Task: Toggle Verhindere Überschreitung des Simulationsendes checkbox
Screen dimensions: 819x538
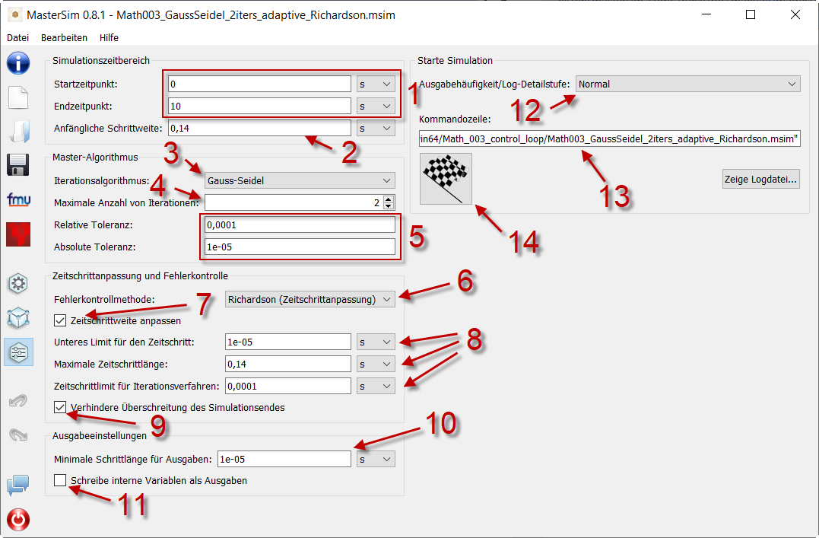Action: click(x=60, y=407)
